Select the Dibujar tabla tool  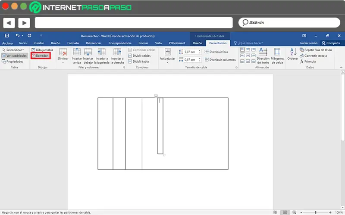42,50
